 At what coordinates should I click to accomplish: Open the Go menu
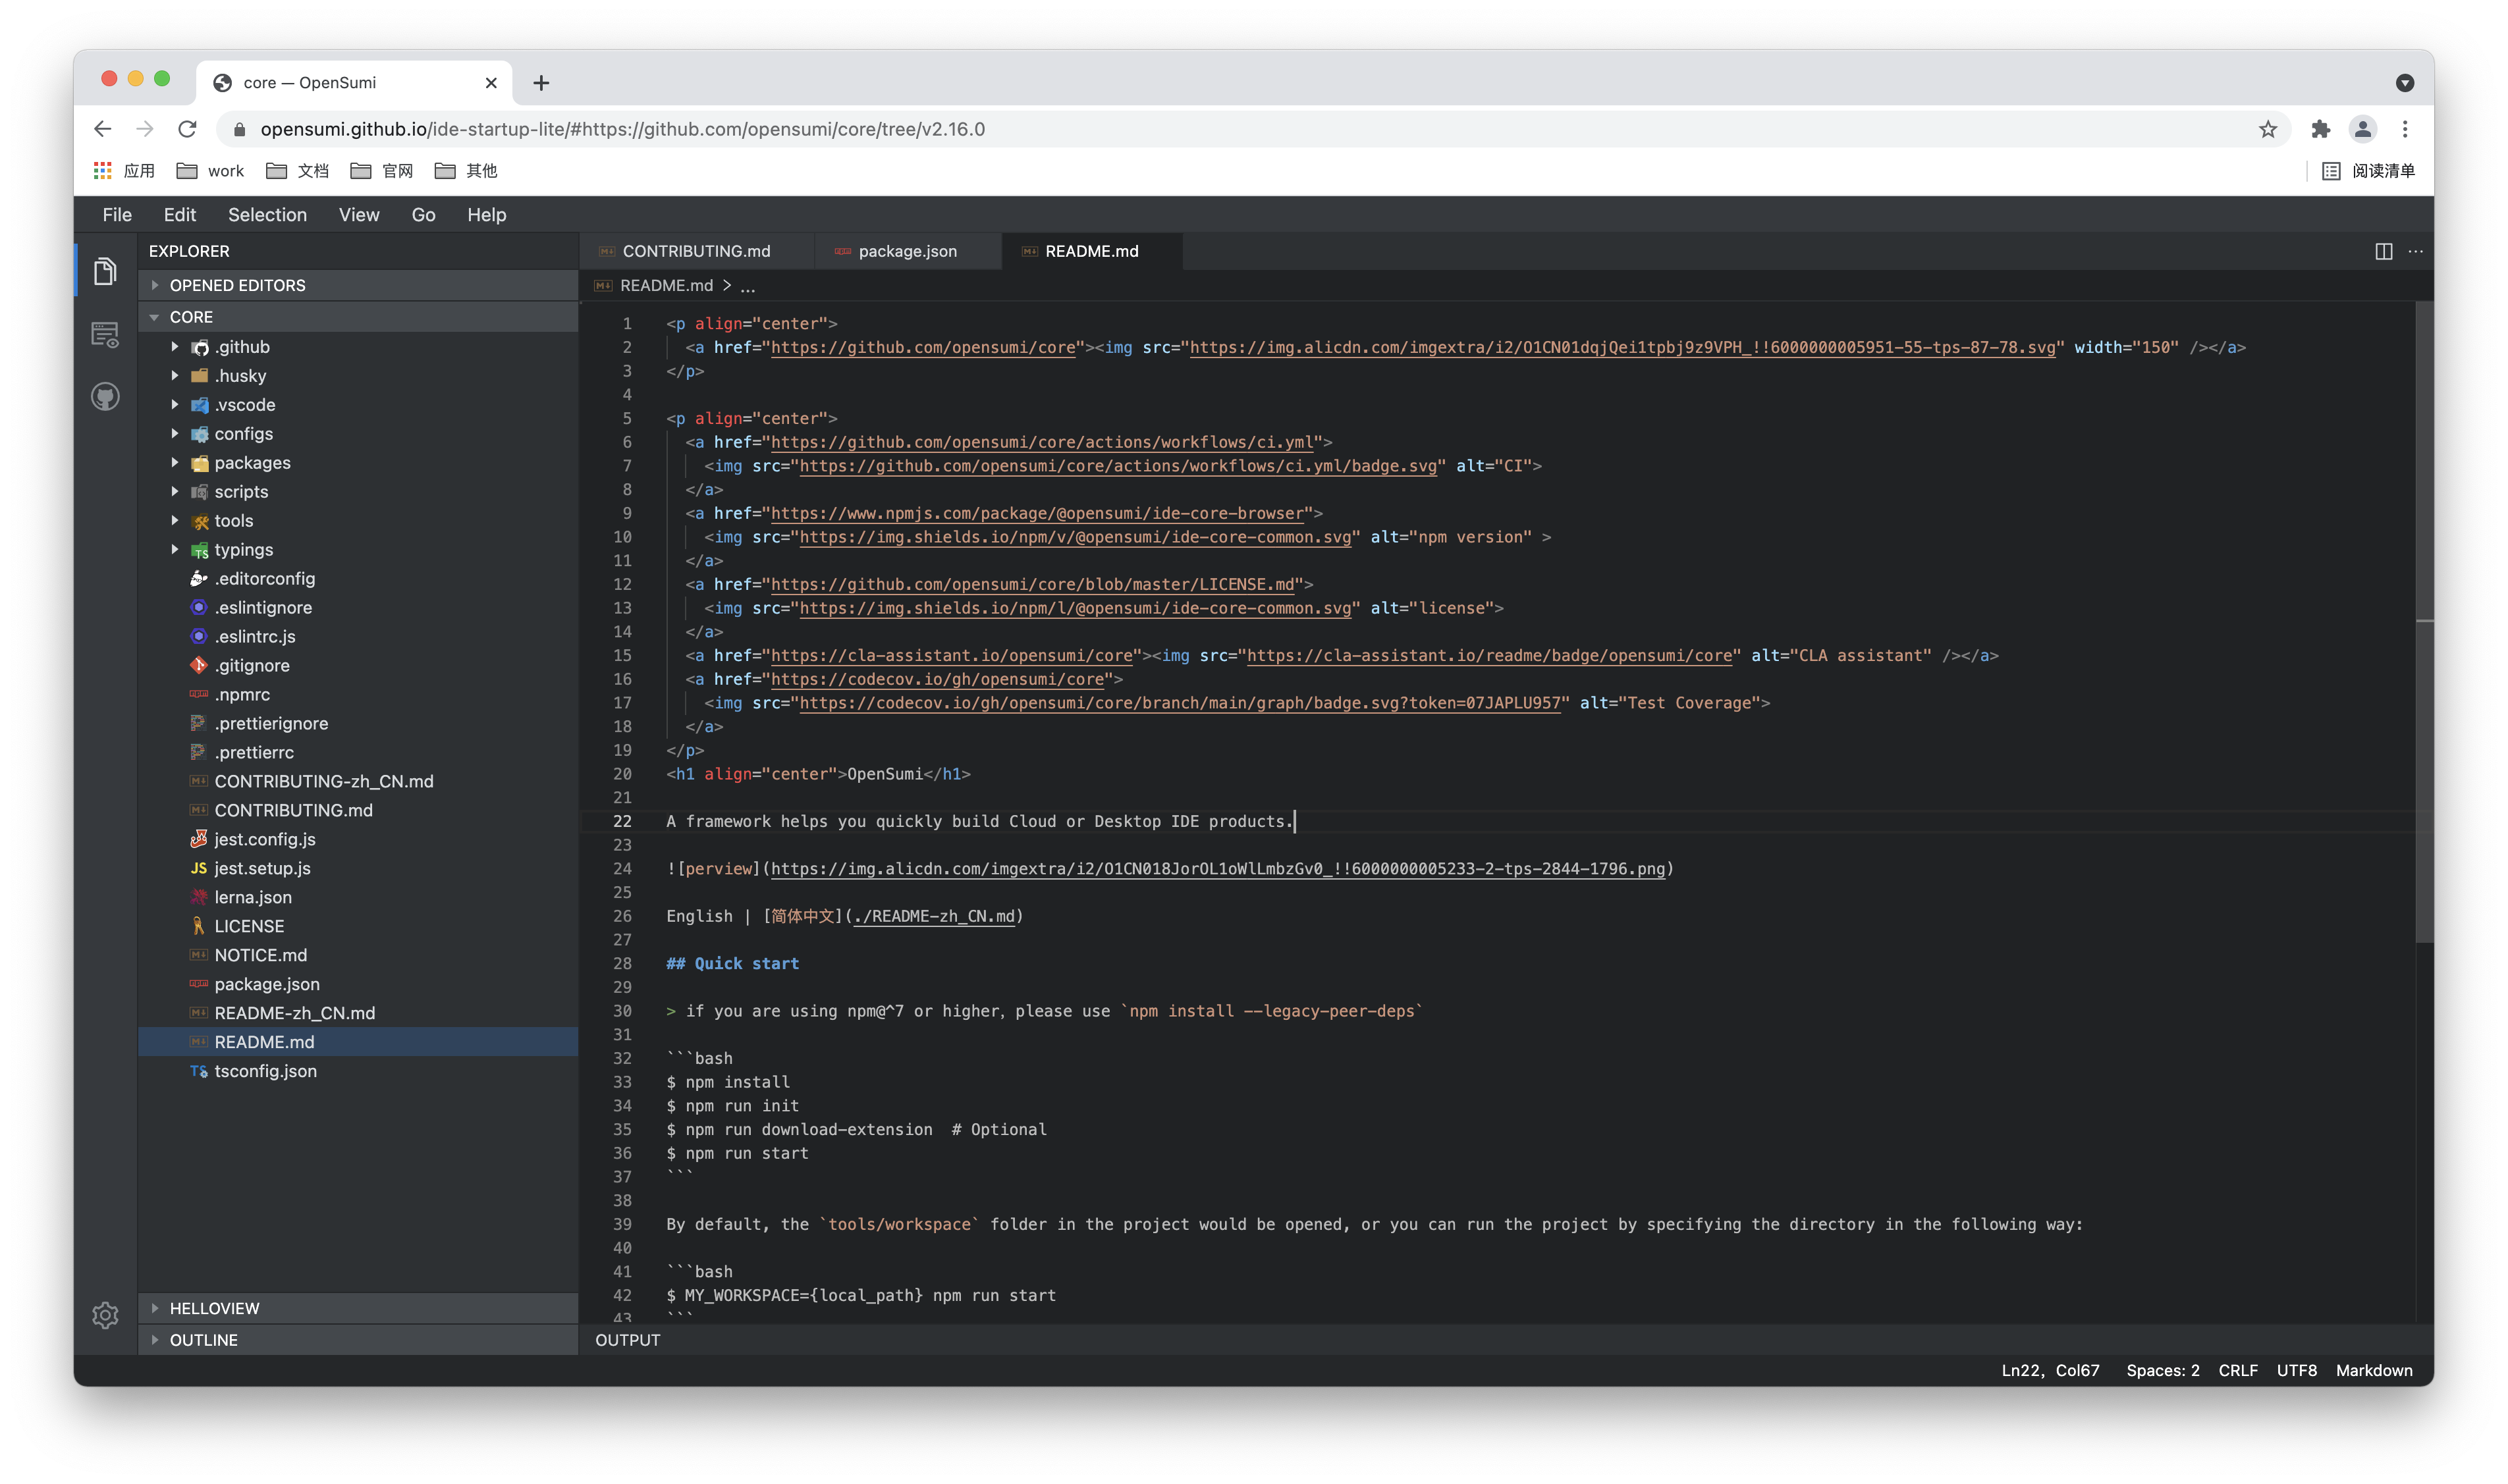click(x=423, y=215)
